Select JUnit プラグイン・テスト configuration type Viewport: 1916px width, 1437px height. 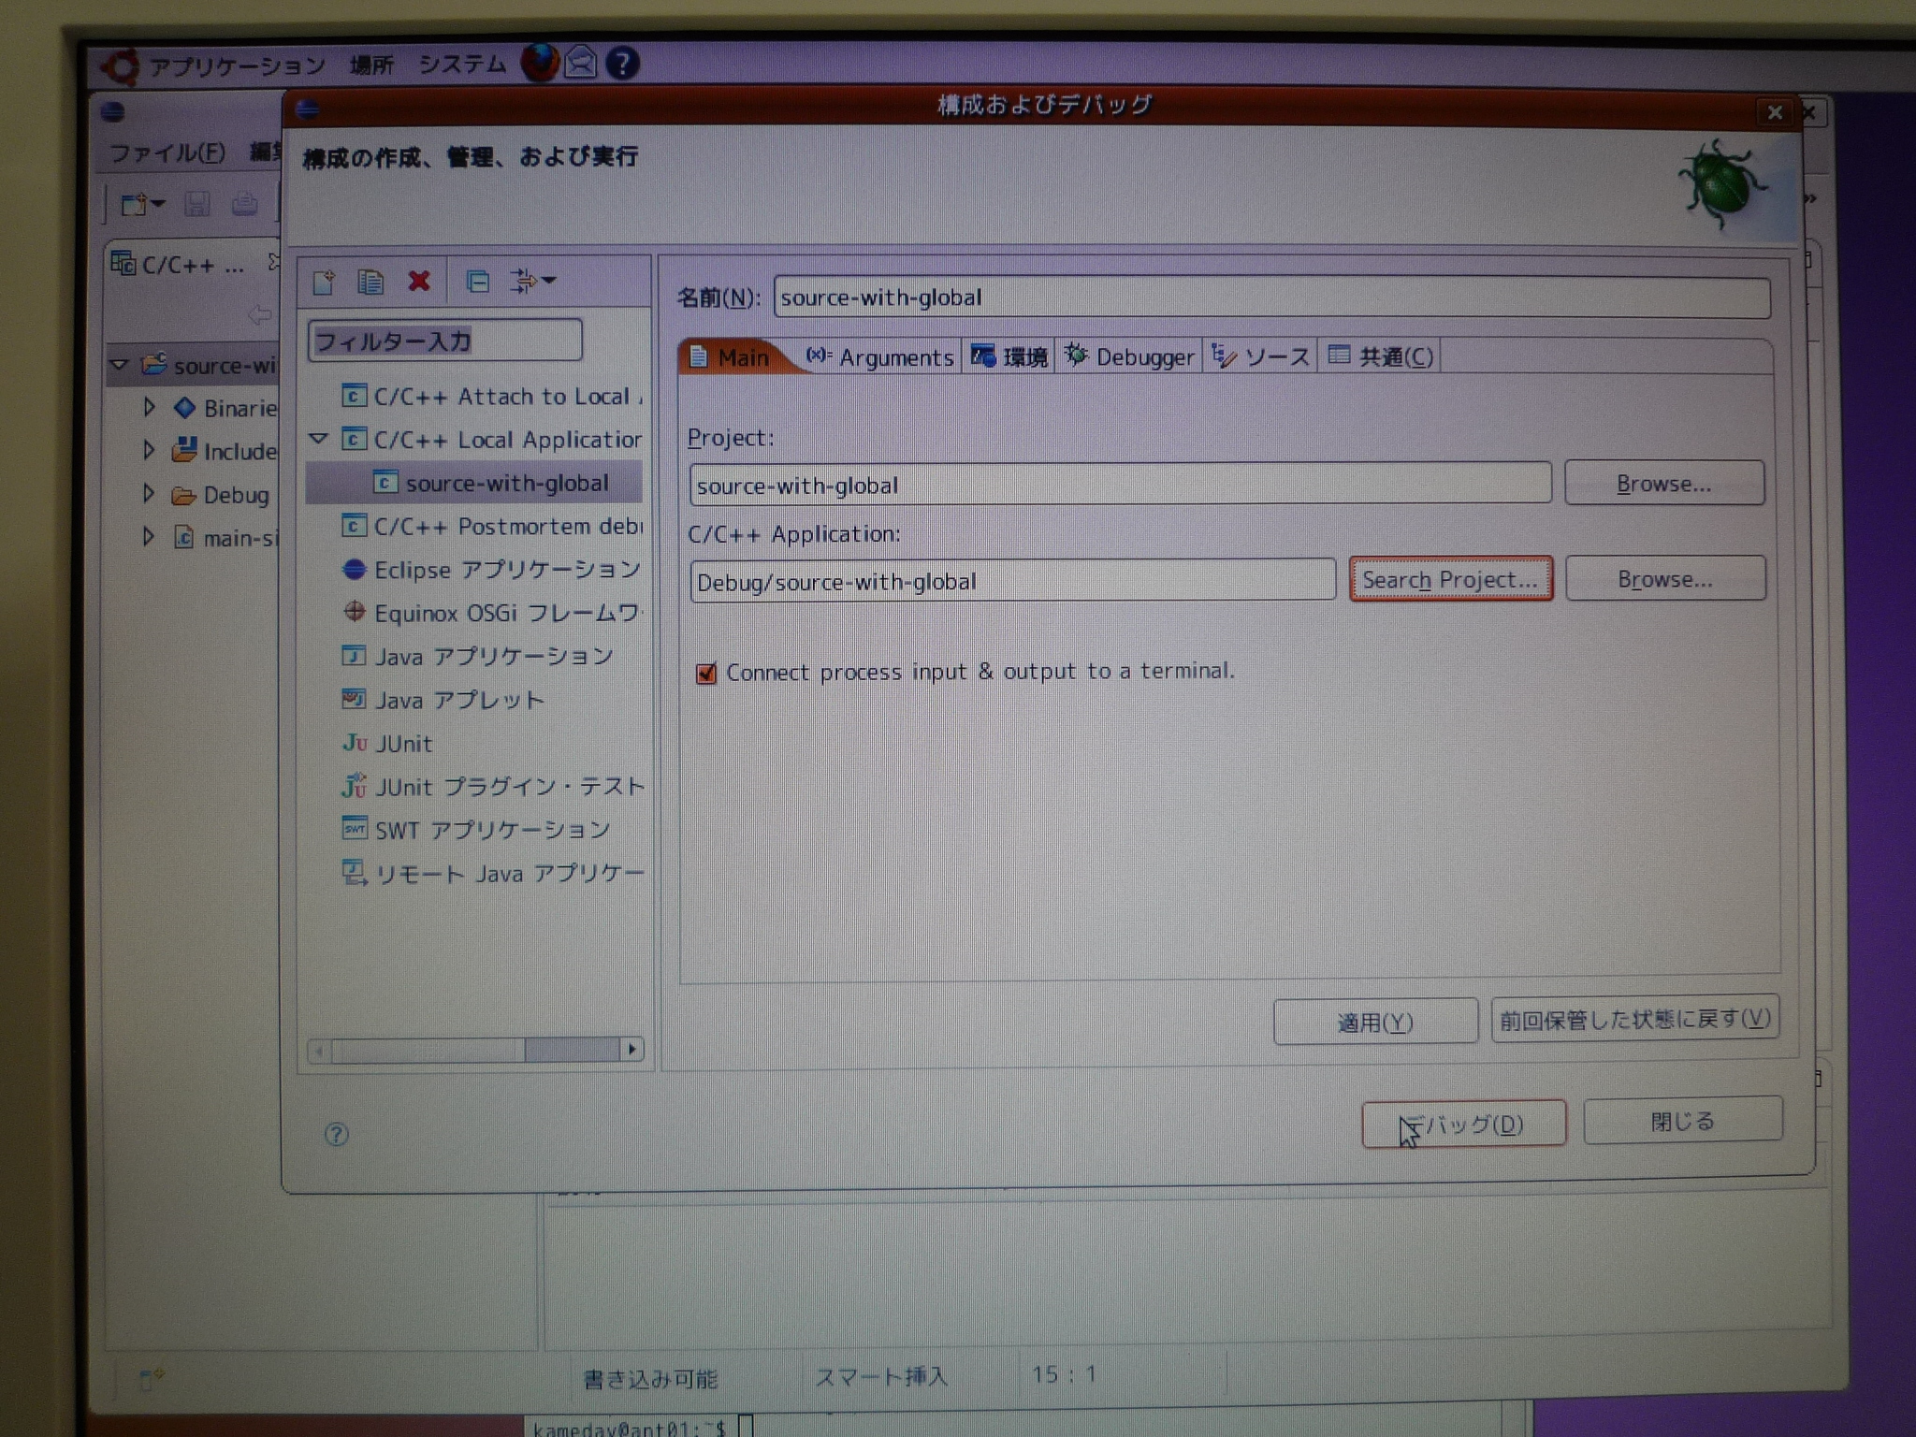point(493,786)
